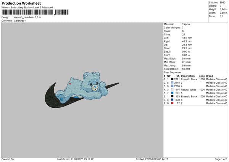Click the 'Colorway 1' value
Image resolution: width=229 pixels, height=162 pixels.
point(20,21)
